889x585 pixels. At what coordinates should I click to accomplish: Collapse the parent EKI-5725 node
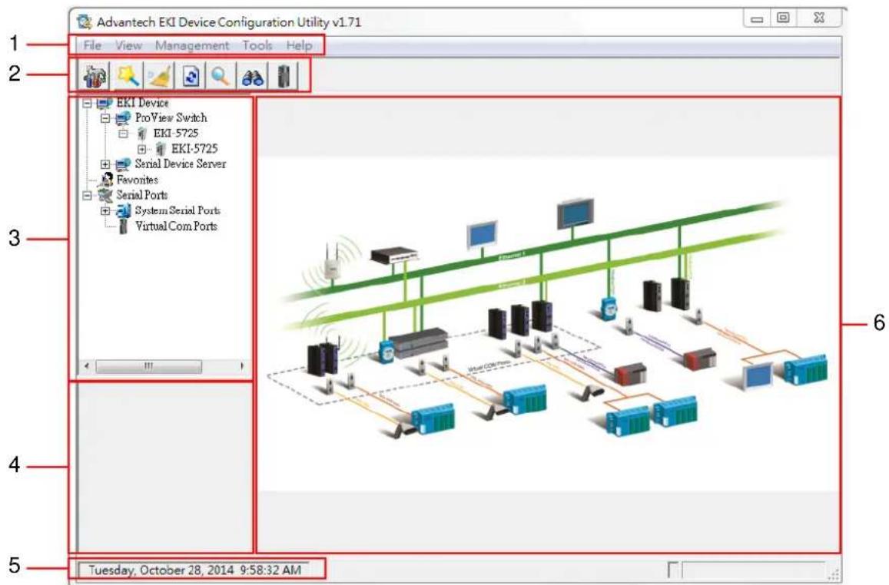[123, 134]
